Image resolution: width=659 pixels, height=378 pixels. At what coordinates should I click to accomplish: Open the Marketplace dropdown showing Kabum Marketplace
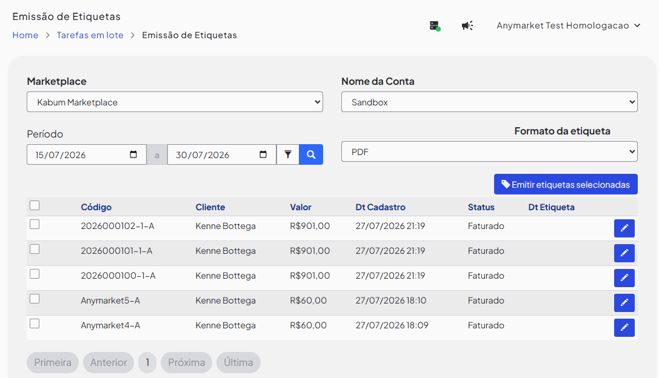tap(175, 102)
